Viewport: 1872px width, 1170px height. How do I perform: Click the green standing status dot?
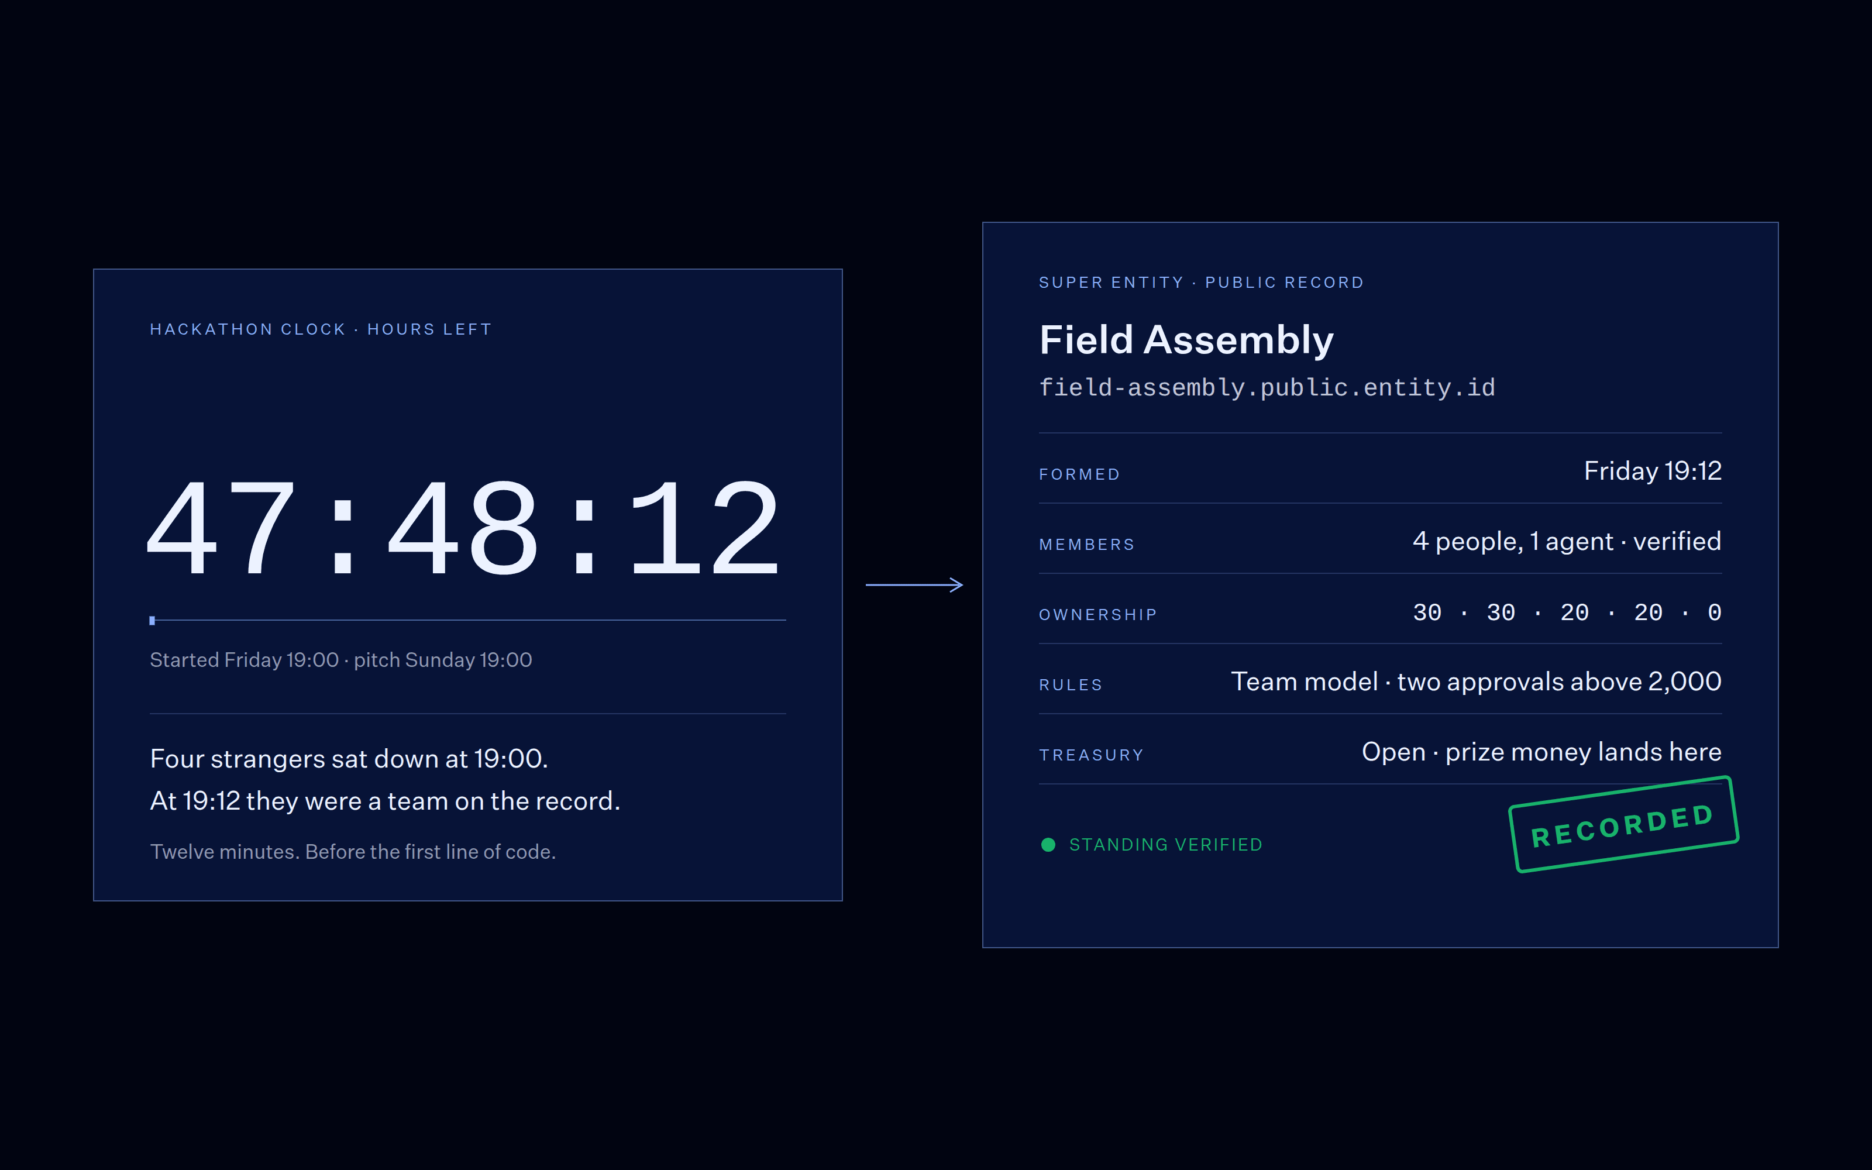click(x=1048, y=844)
